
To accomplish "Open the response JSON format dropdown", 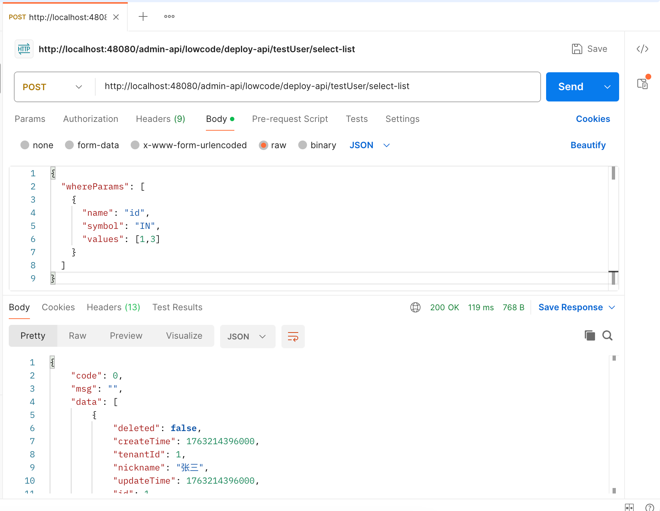I will click(247, 337).
